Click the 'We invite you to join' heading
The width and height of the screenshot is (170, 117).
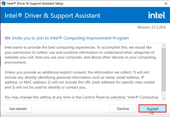tap(67, 38)
